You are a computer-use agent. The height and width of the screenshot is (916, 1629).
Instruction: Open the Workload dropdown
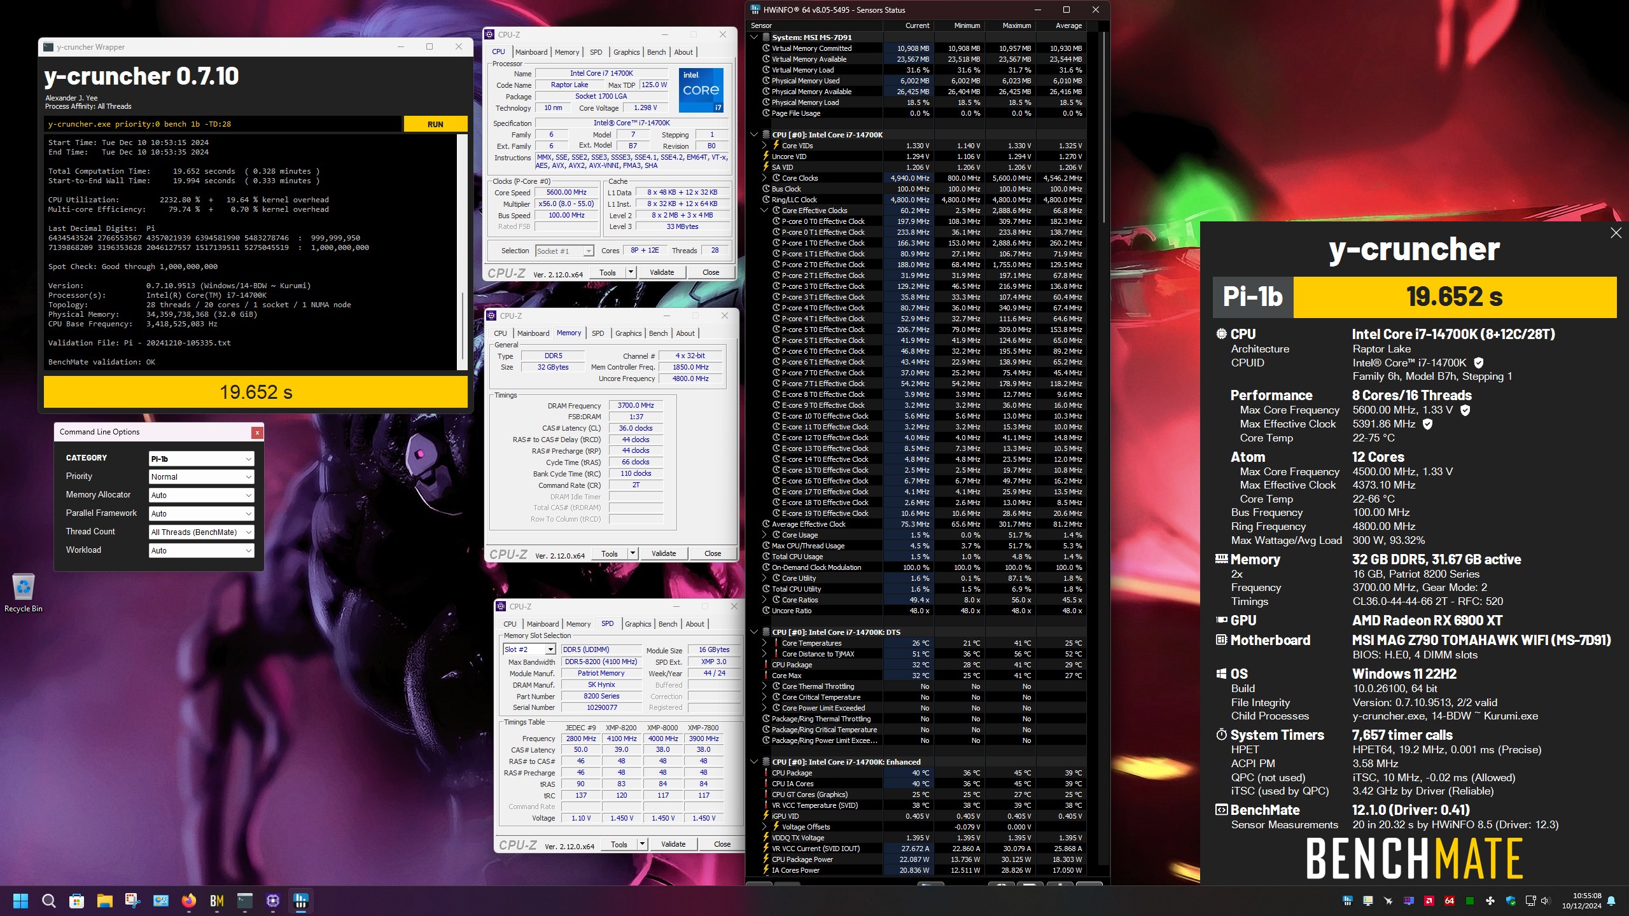pyautogui.click(x=202, y=551)
